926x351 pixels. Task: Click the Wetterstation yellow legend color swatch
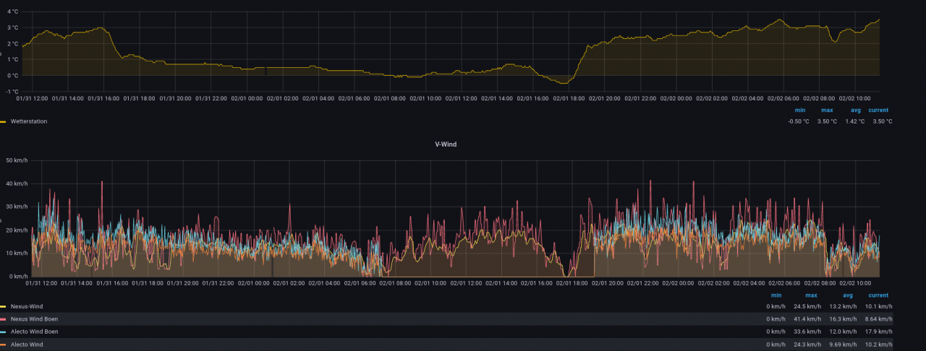tap(3, 121)
